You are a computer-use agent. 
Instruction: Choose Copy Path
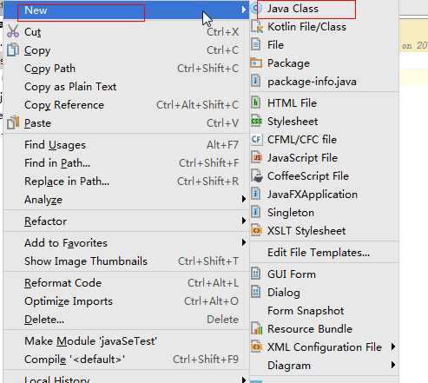pos(126,69)
